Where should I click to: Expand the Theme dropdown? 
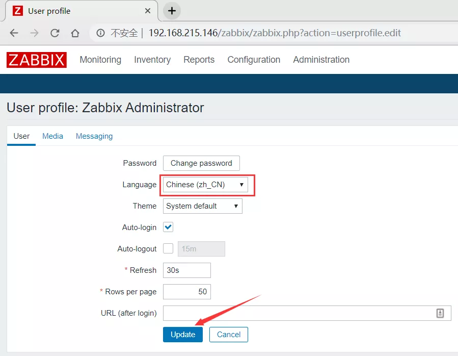202,206
